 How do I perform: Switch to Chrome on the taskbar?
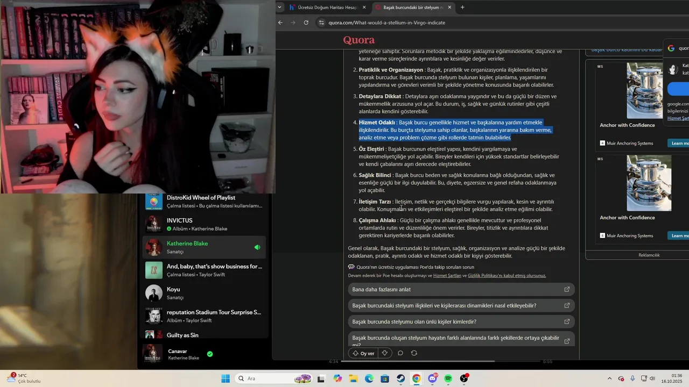tap(417, 378)
